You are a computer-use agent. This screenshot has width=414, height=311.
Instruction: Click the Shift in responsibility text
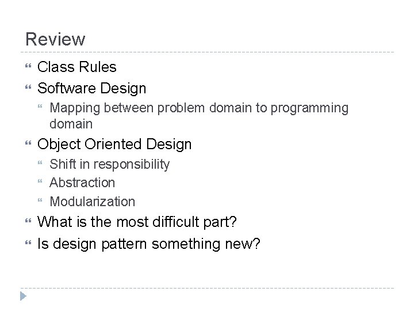click(x=110, y=165)
